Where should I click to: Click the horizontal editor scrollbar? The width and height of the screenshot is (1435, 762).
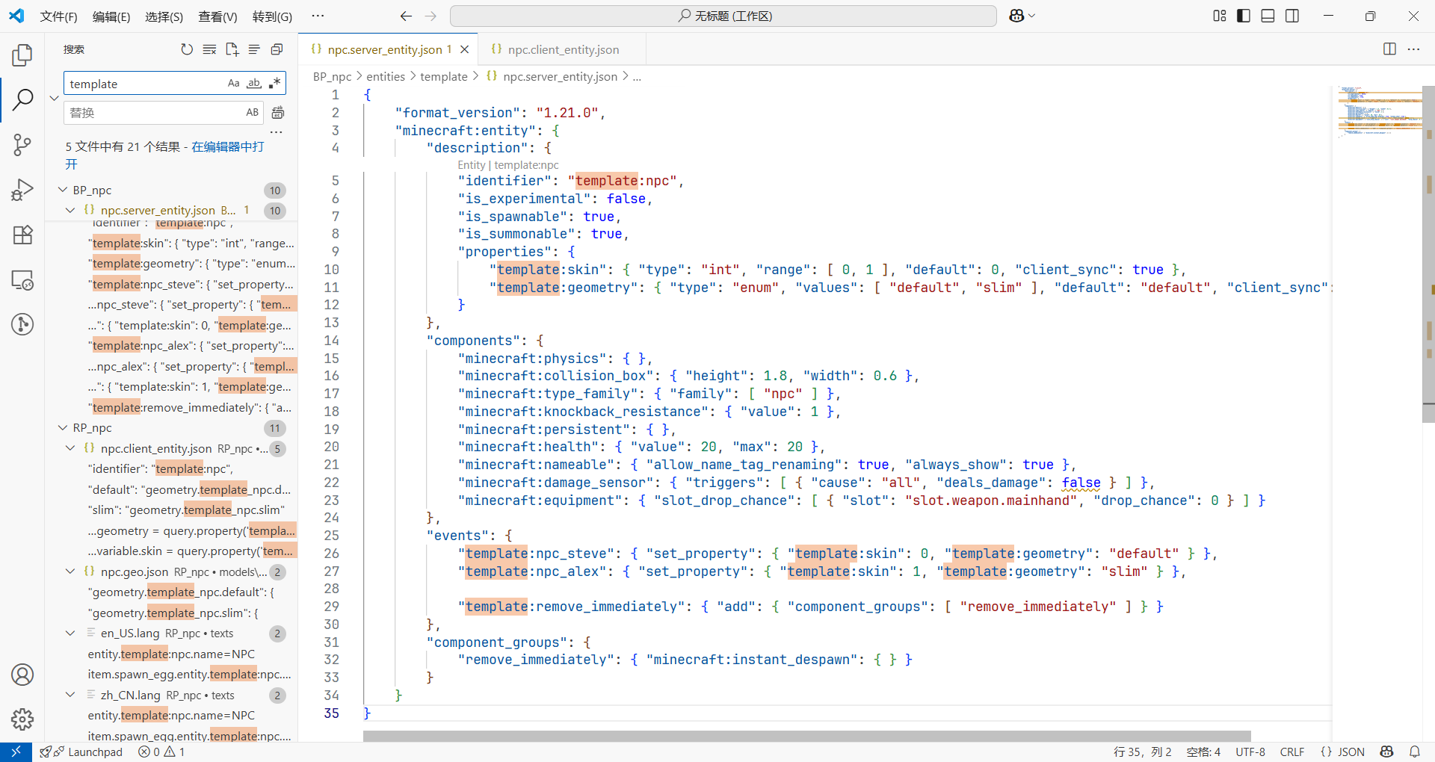pos(806,736)
